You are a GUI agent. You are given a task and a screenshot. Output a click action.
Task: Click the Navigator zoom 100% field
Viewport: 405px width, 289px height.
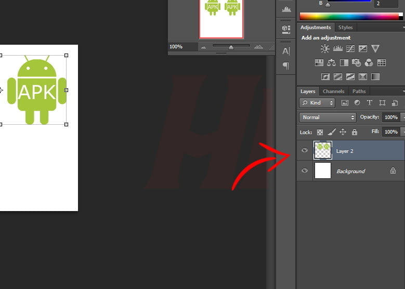pyautogui.click(x=183, y=47)
